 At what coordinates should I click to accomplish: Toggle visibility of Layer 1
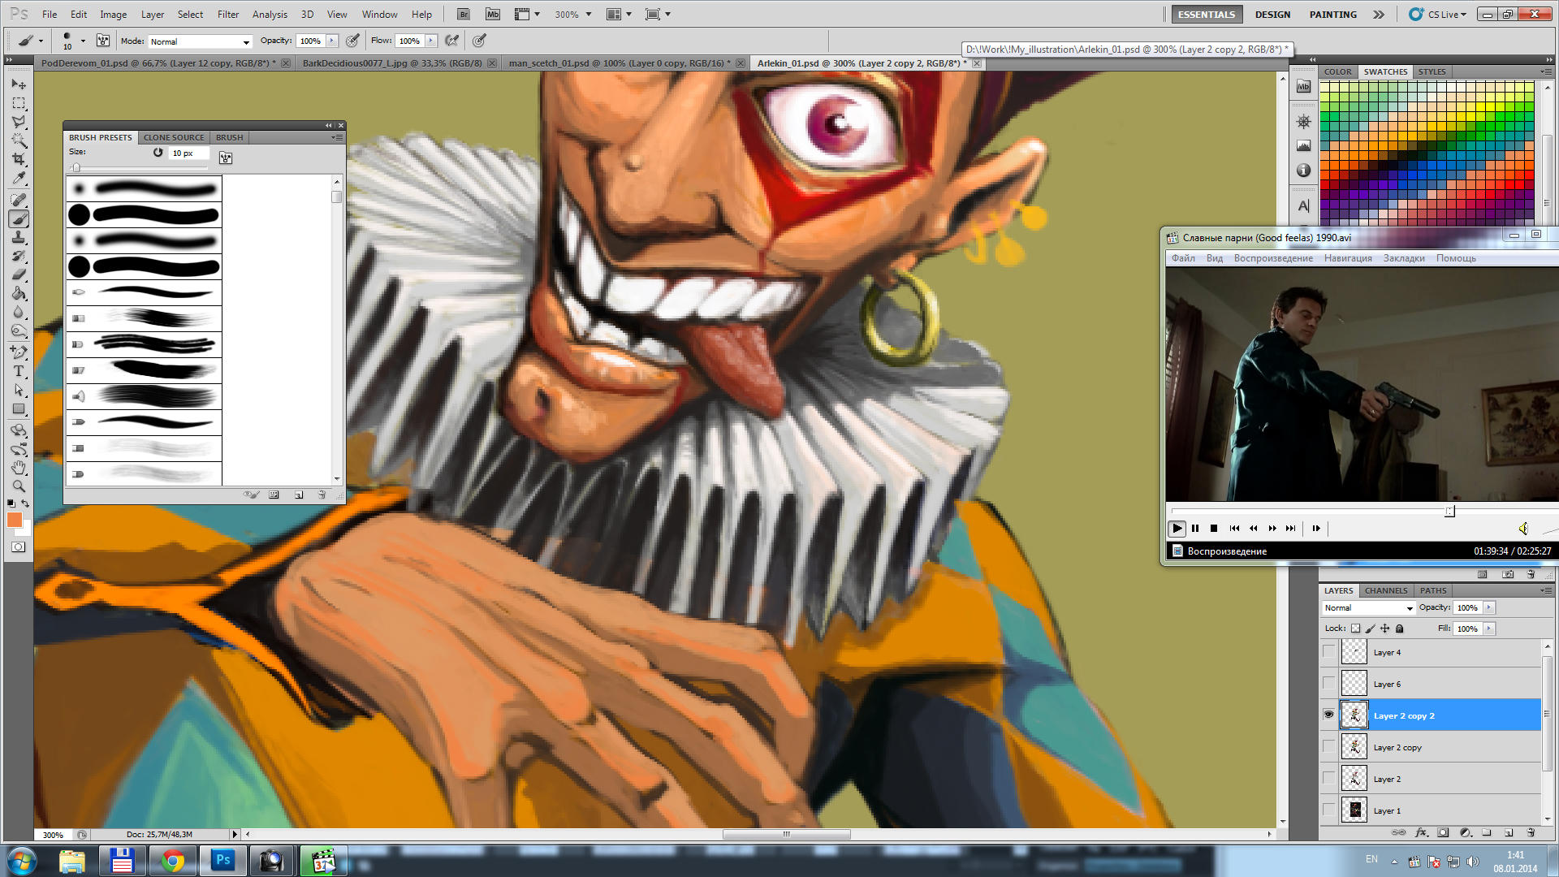[x=1328, y=810]
